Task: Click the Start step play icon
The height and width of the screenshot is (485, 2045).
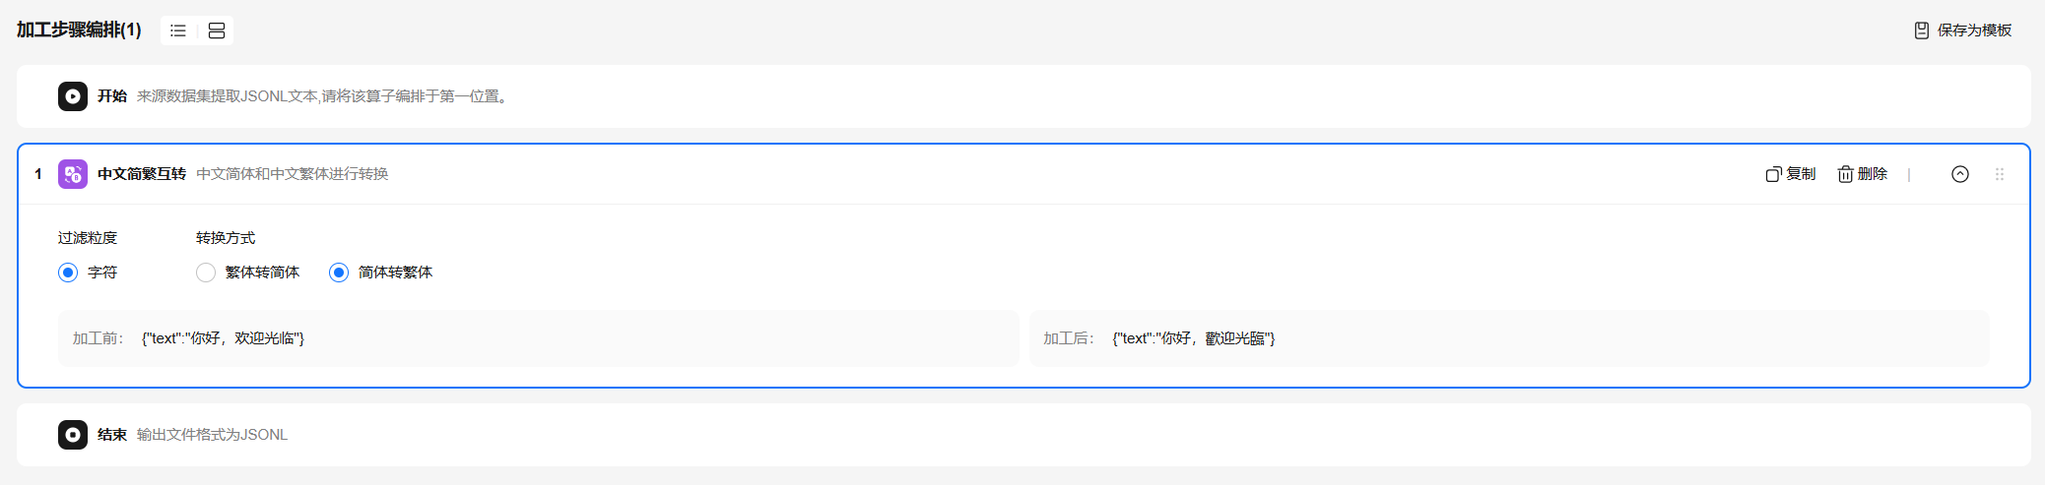Action: (73, 96)
